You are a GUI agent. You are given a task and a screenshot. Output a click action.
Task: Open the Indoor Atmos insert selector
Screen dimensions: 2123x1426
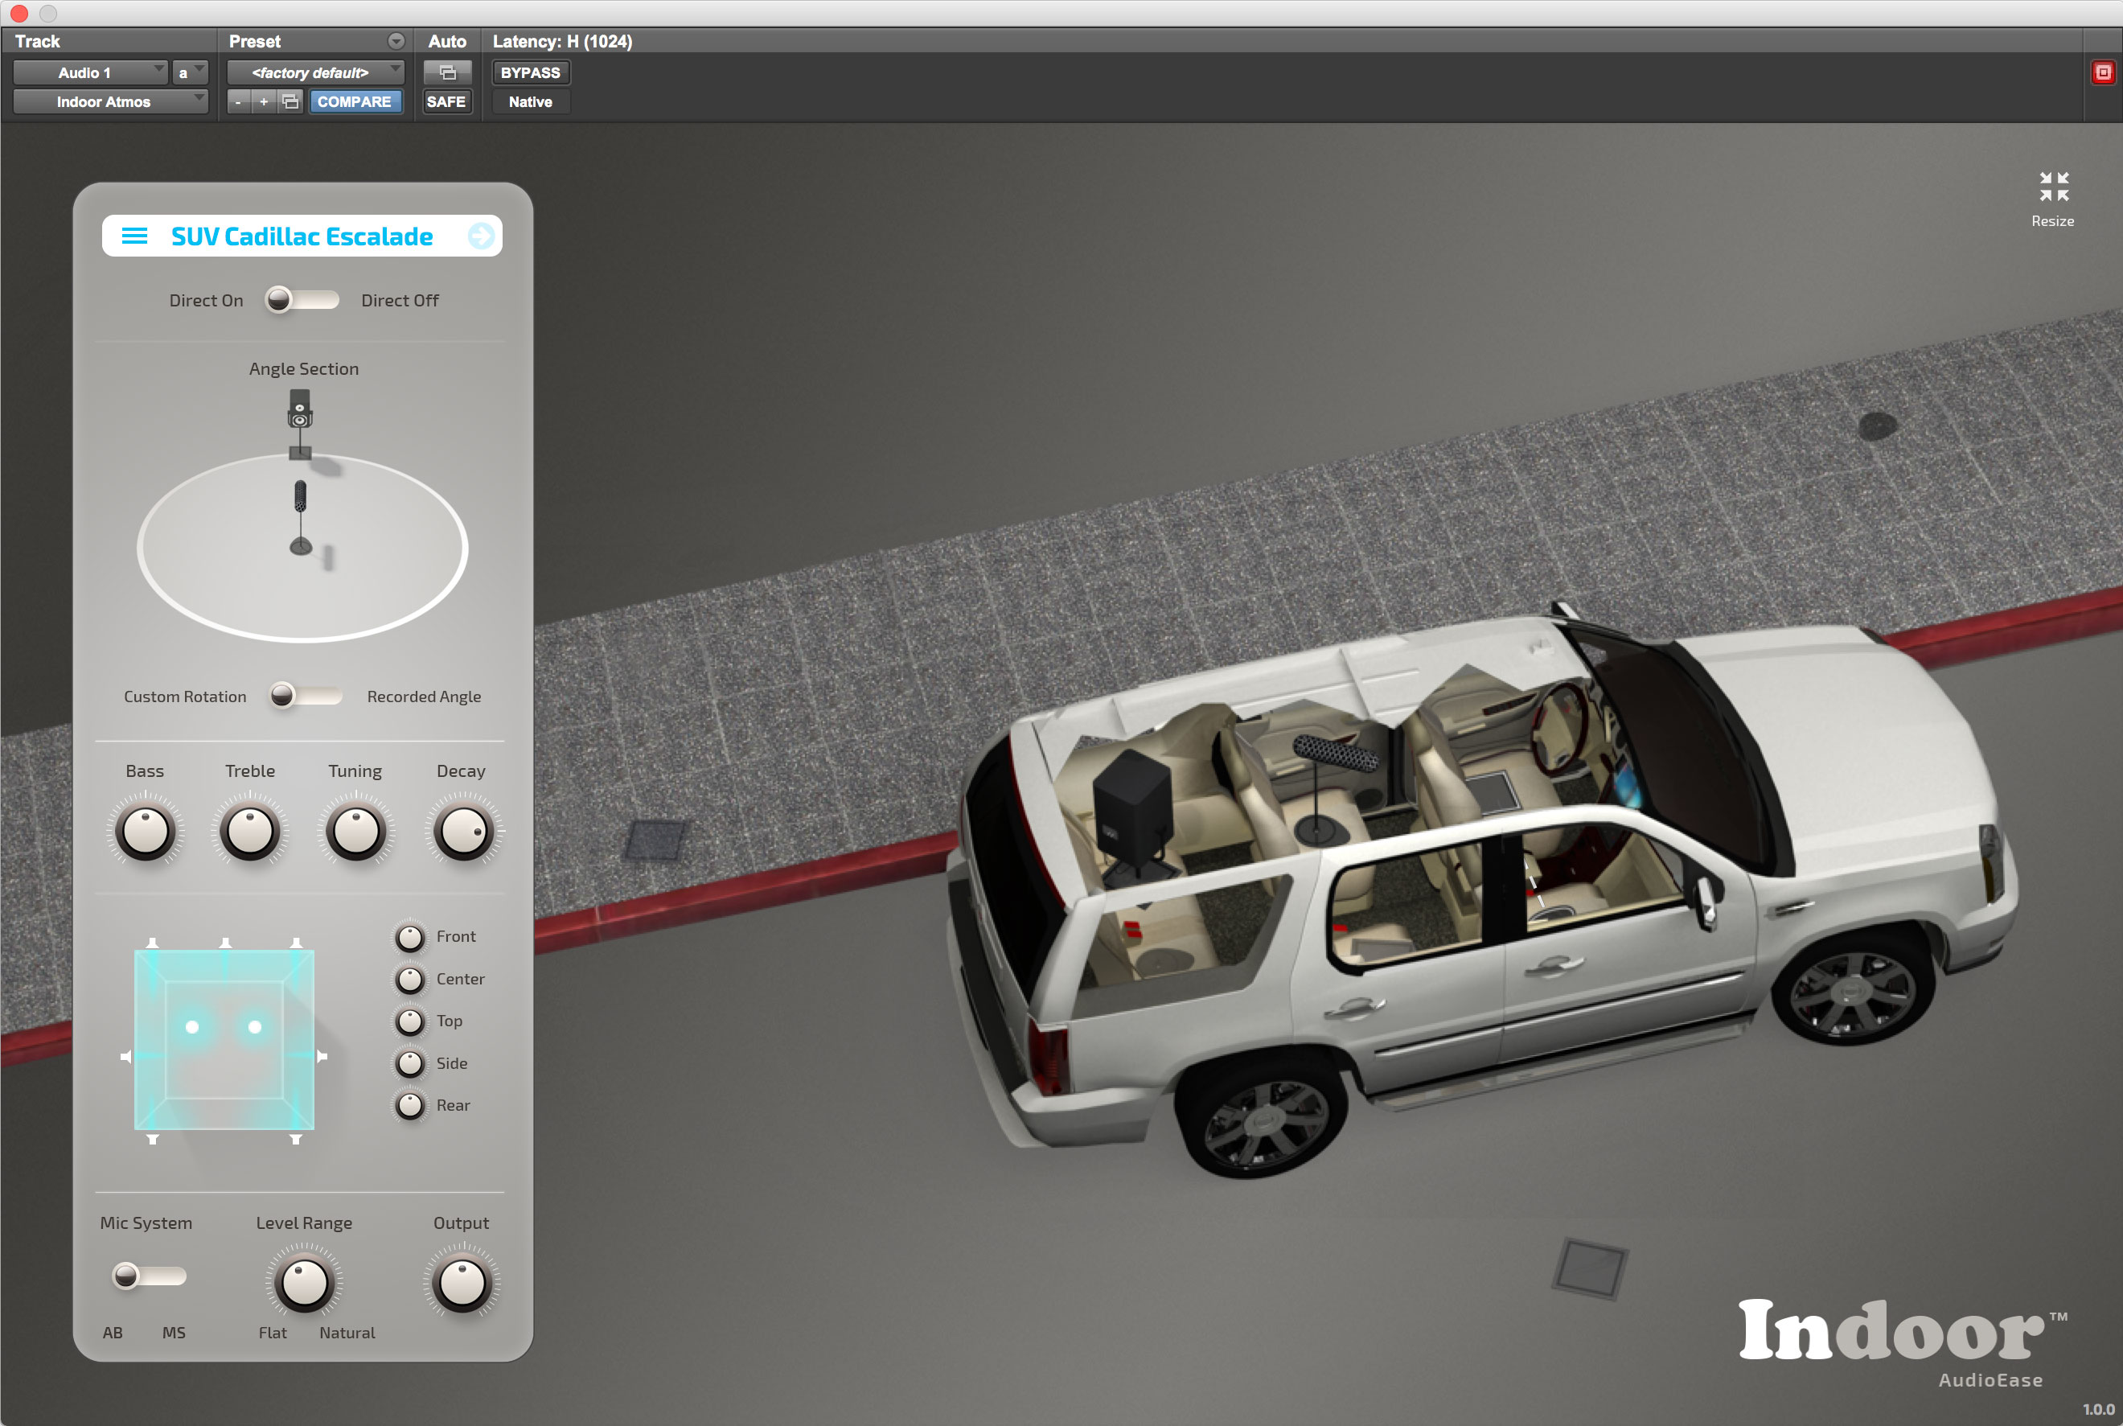(109, 102)
